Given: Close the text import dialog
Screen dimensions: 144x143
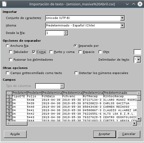Looking at the screenshot, I should pos(140,4).
